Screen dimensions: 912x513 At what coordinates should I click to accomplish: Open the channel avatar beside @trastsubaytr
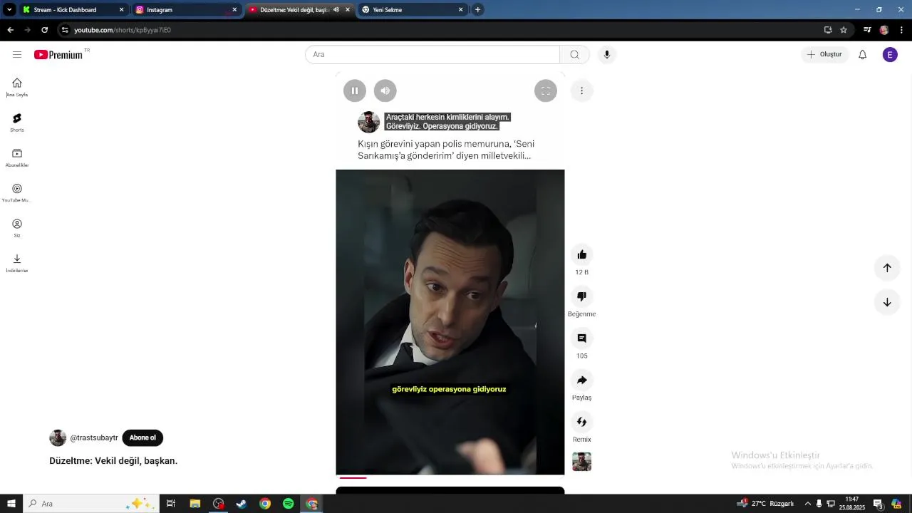58,438
